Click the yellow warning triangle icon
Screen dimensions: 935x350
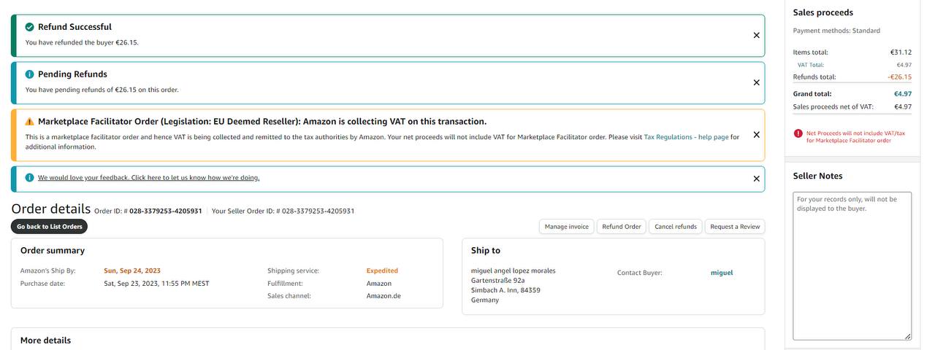pos(30,122)
